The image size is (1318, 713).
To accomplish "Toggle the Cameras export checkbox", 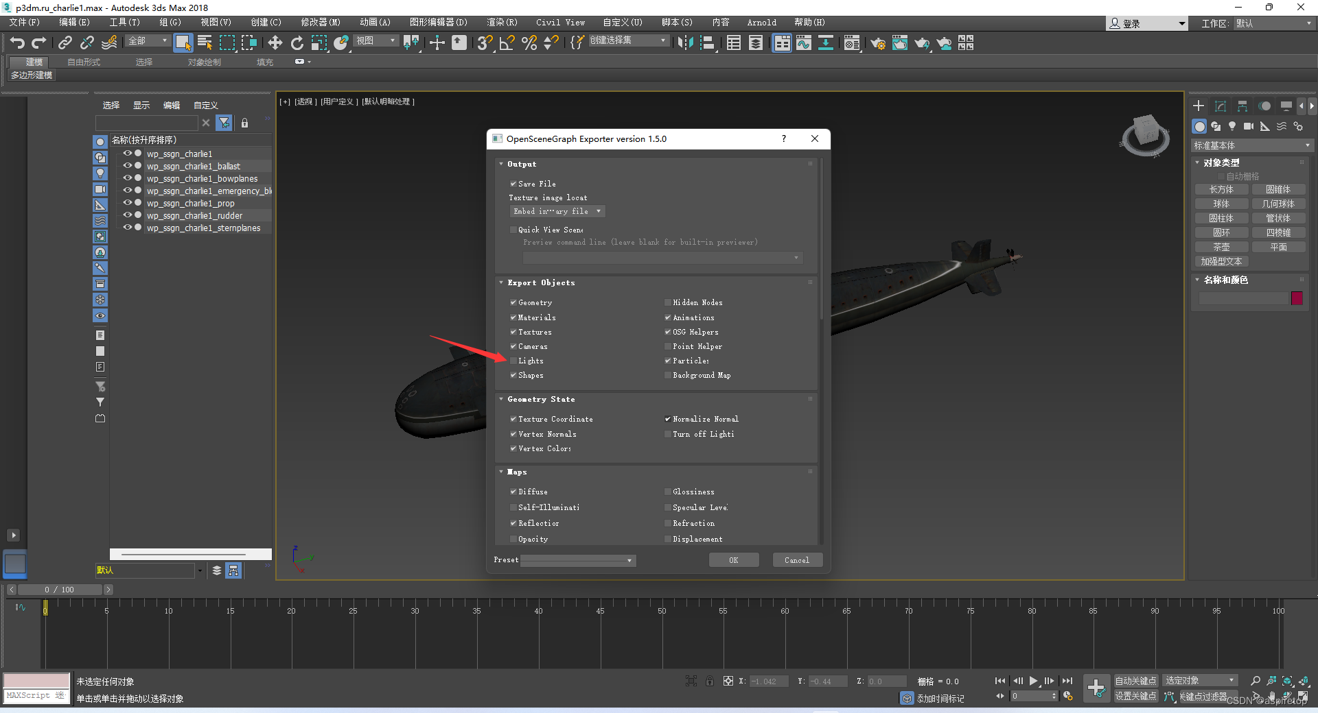I will tap(513, 346).
